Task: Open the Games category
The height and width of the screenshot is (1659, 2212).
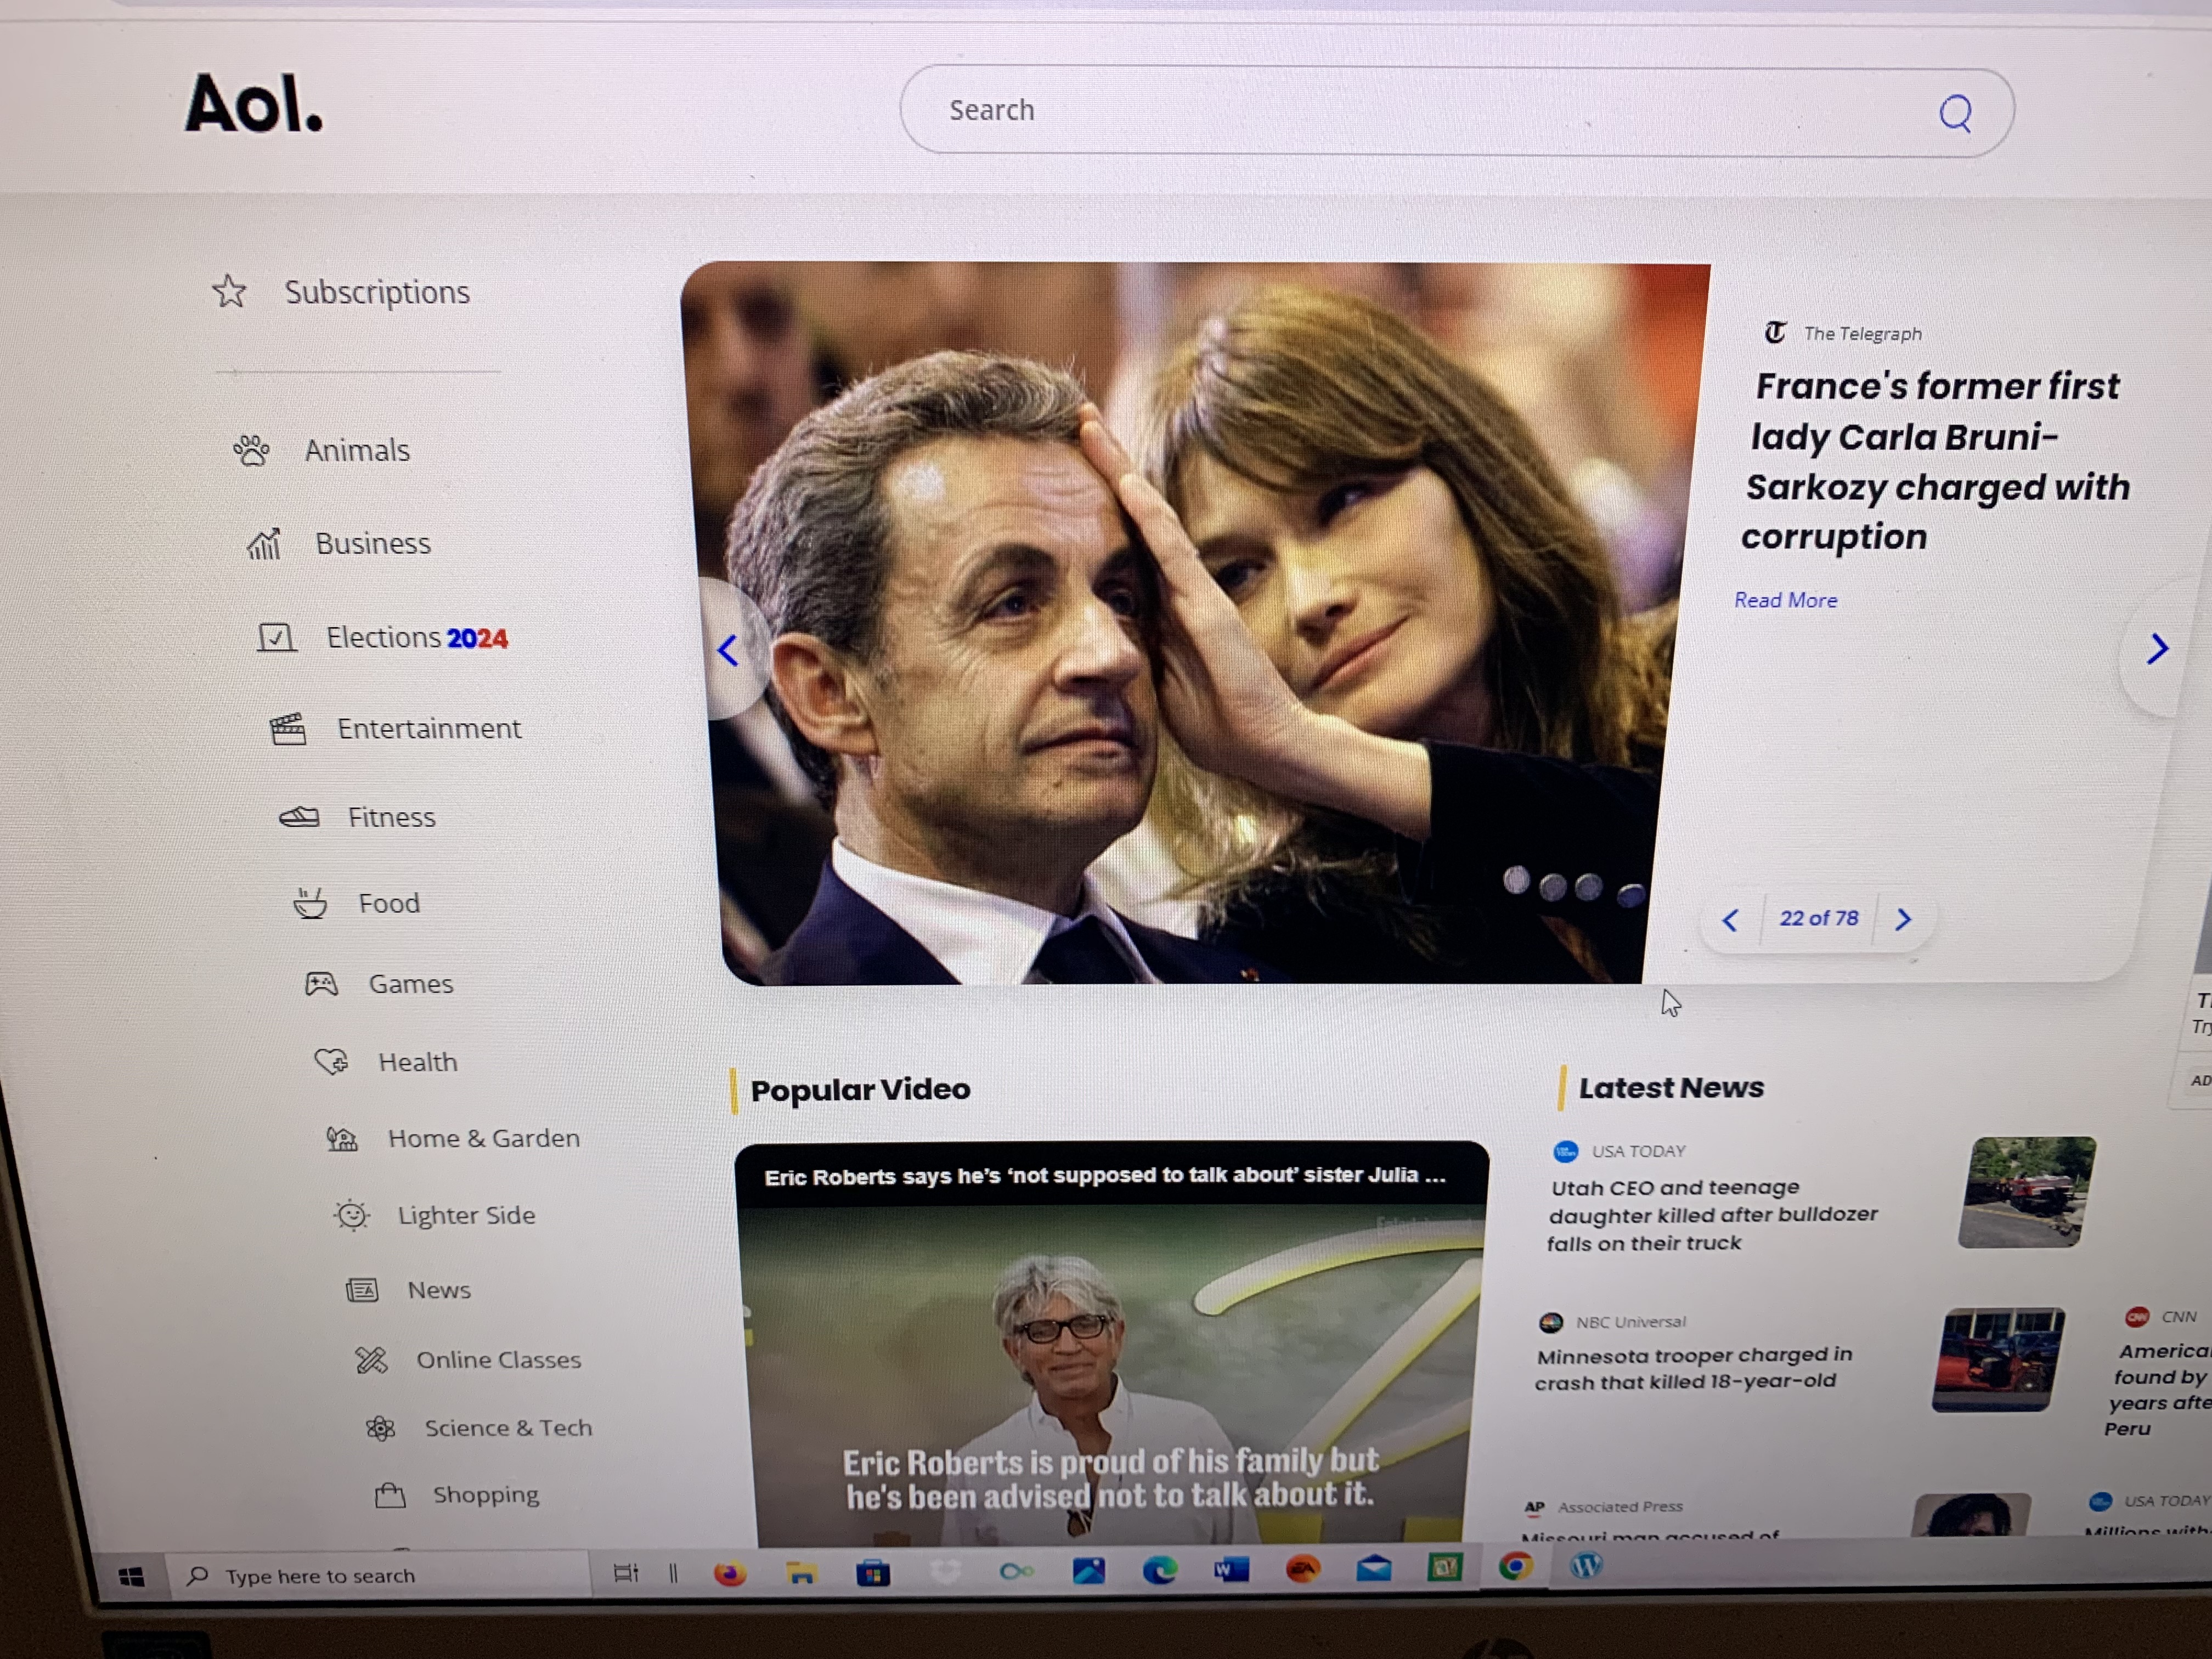Action: 411,984
